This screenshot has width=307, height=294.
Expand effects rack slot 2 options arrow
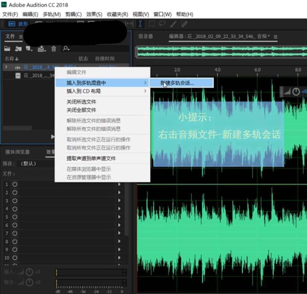coord(119,192)
